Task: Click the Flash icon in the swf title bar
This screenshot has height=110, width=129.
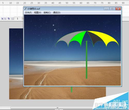Action: 26,9
